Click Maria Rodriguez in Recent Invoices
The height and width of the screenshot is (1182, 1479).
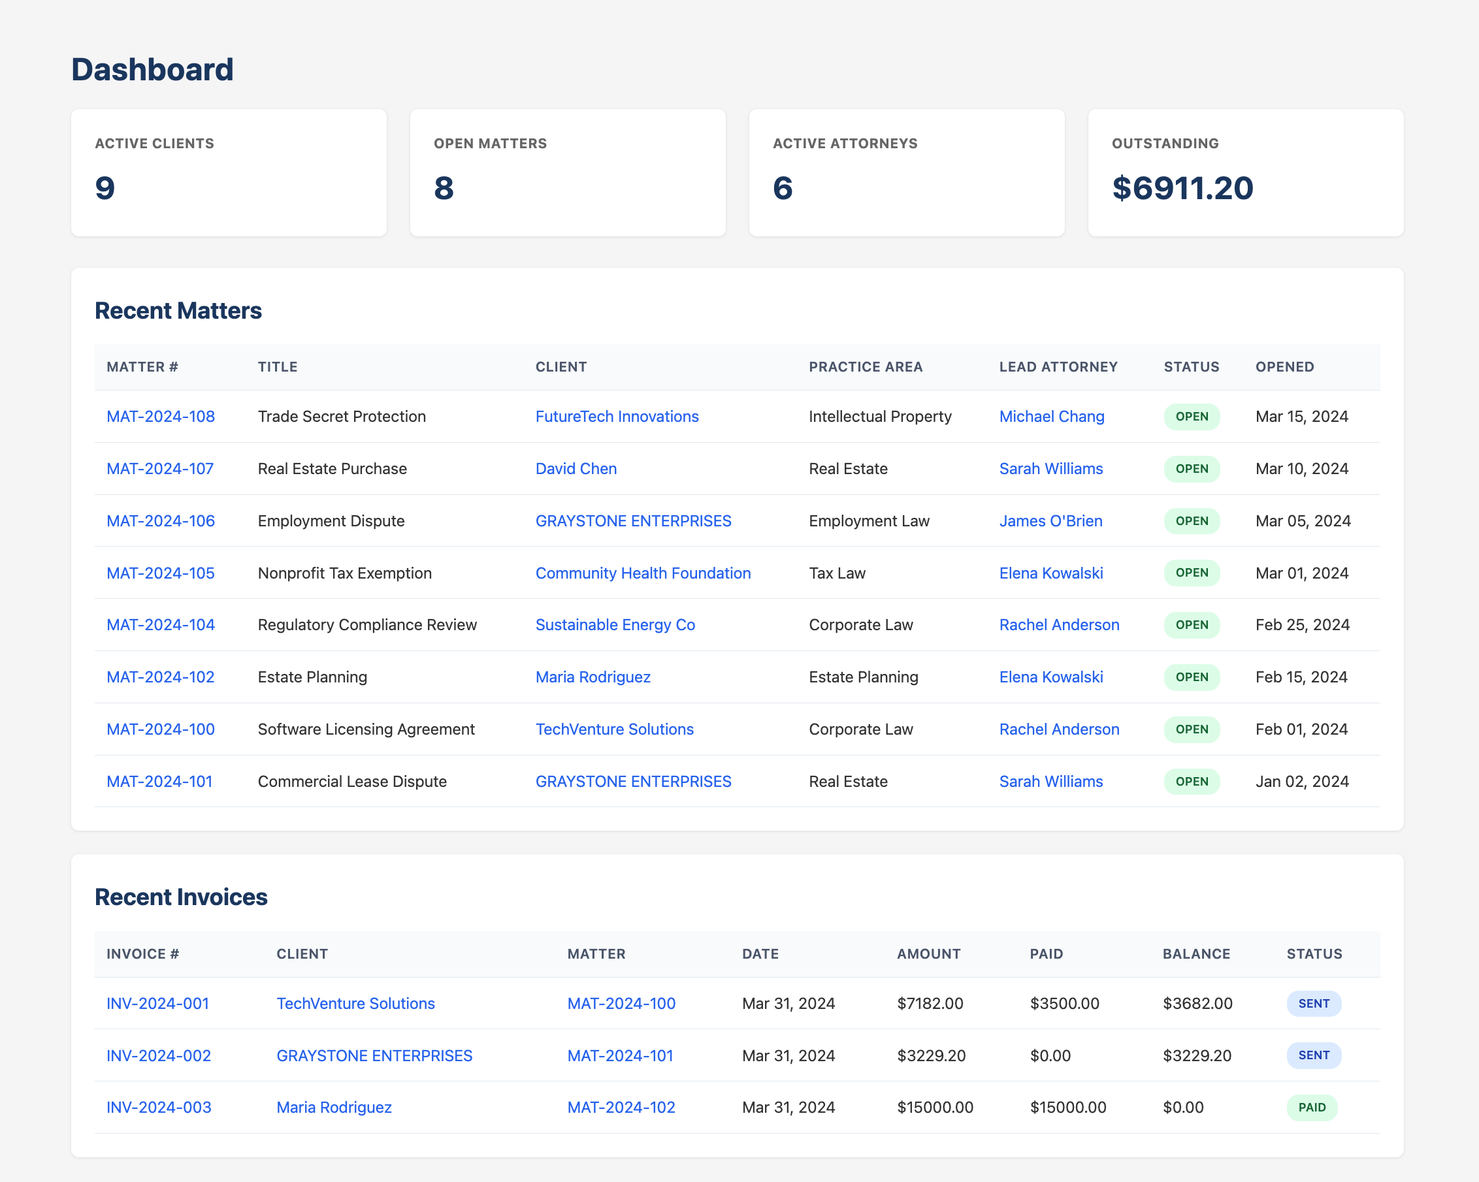[x=333, y=1108]
